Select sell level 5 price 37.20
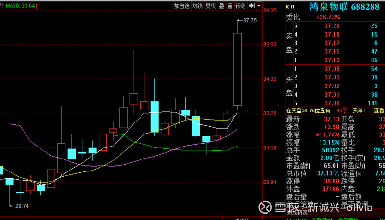This screenshot has height=220, width=385. point(332,26)
